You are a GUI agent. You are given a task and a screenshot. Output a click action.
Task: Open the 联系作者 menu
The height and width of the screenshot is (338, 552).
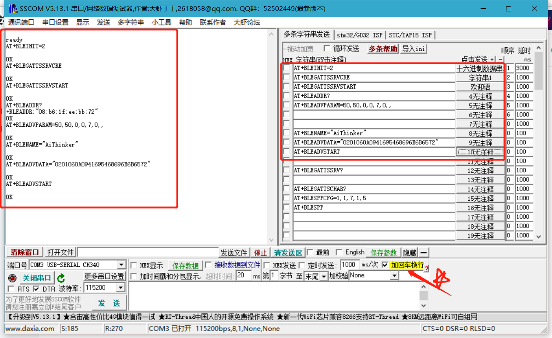pyautogui.click(x=213, y=22)
